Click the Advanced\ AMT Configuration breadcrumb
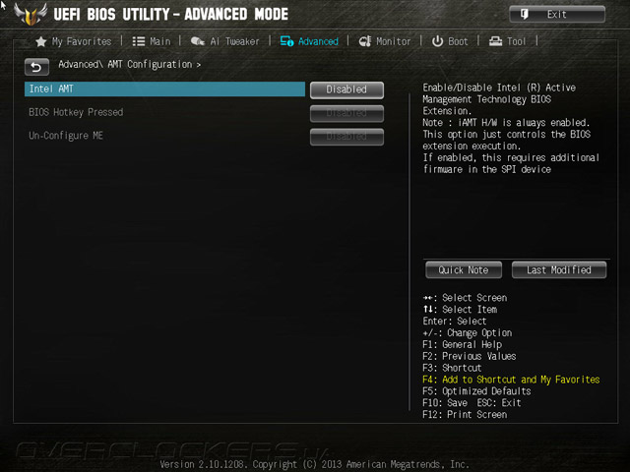 [129, 64]
